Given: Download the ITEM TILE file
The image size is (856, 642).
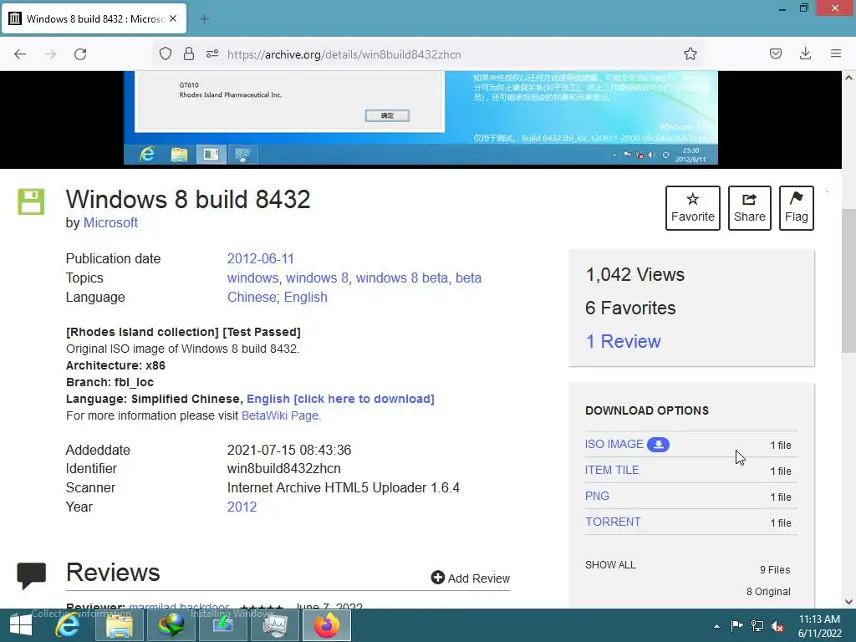Looking at the screenshot, I should [x=612, y=470].
